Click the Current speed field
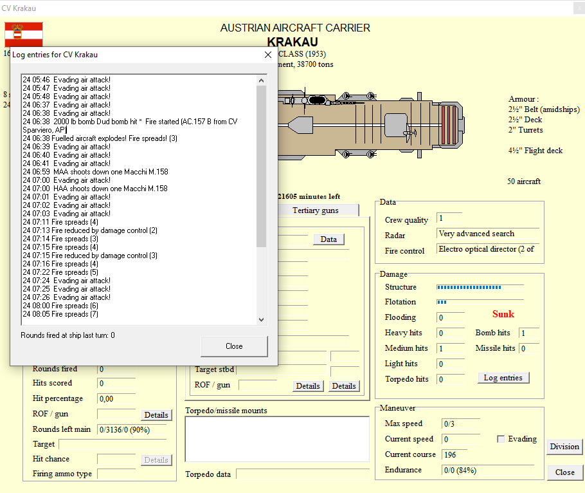The height and width of the screenshot is (493, 585). (x=461, y=439)
